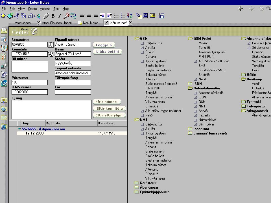Click the red marker pen icon
This screenshot has width=271, height=203.
coord(66,16)
